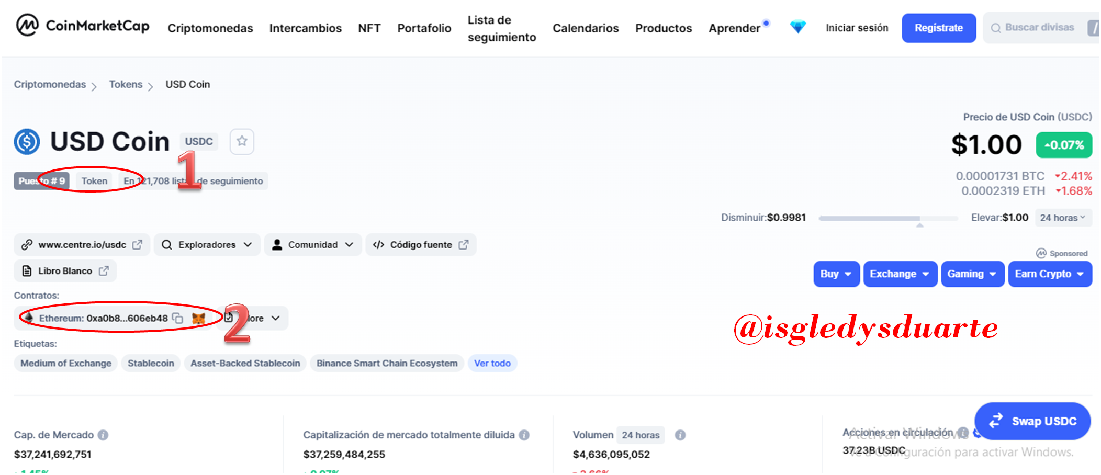1101x475 pixels.
Task: Go to Tokens in the breadcrumb
Action: click(x=126, y=84)
